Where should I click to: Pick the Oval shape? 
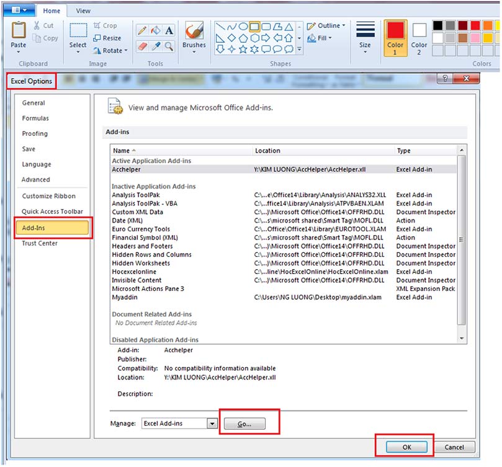[x=243, y=27]
